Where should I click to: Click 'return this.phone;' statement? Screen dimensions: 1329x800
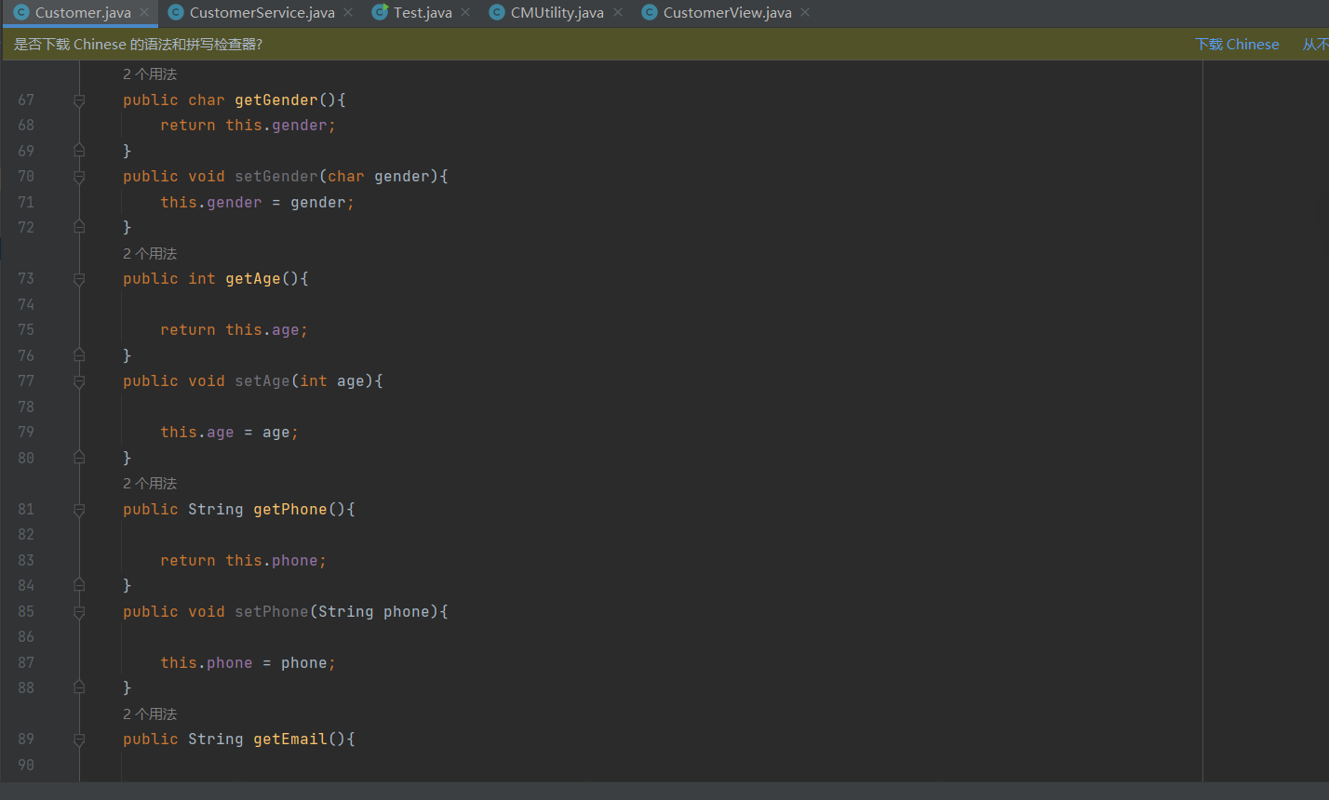(x=243, y=561)
